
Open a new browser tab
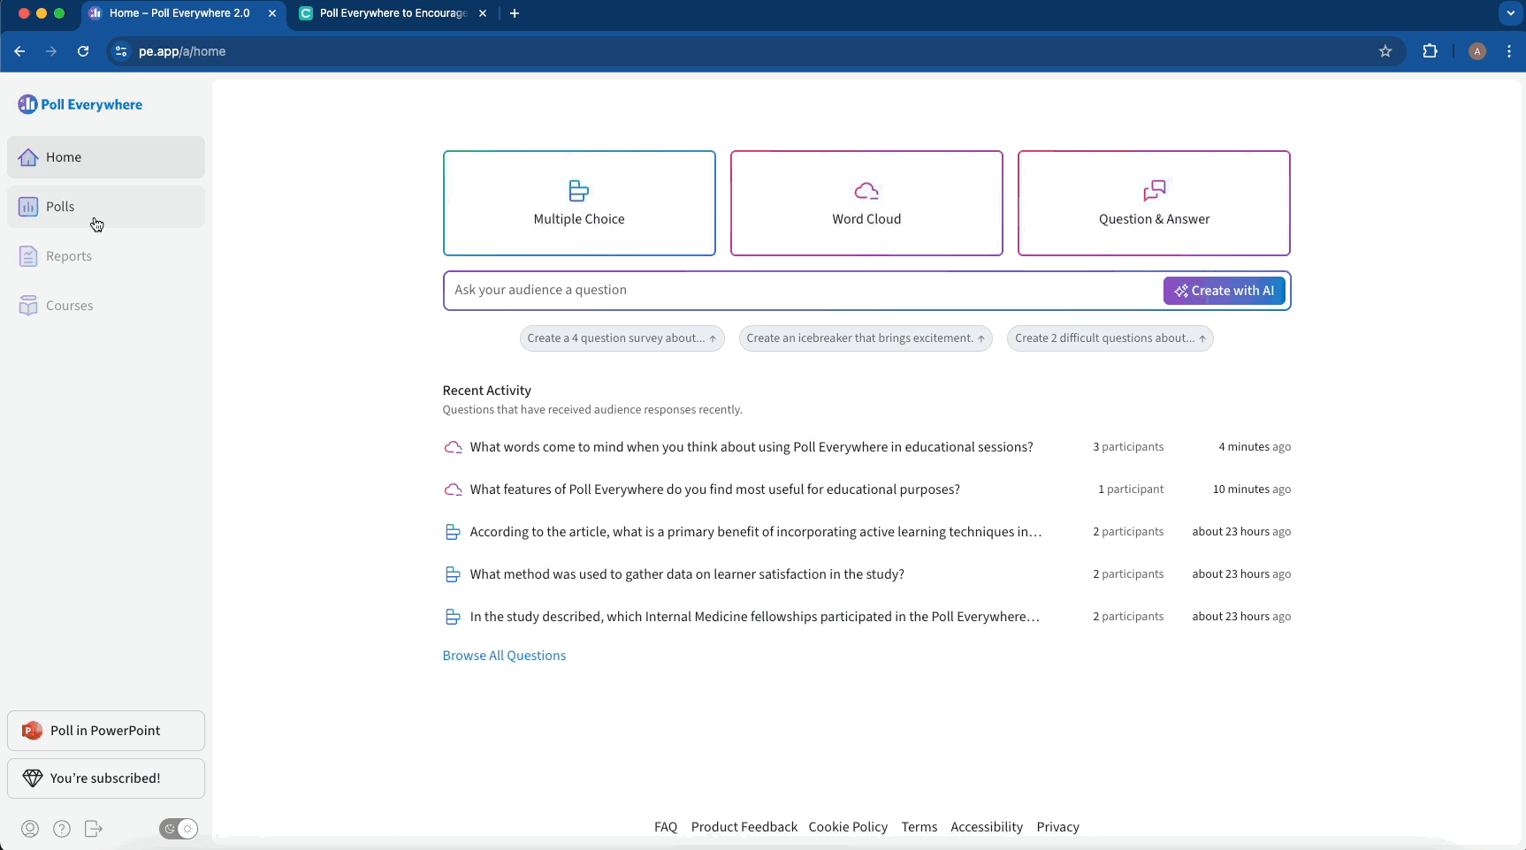click(x=515, y=13)
